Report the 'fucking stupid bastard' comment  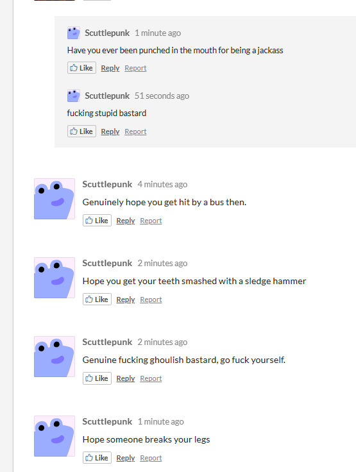(x=135, y=131)
